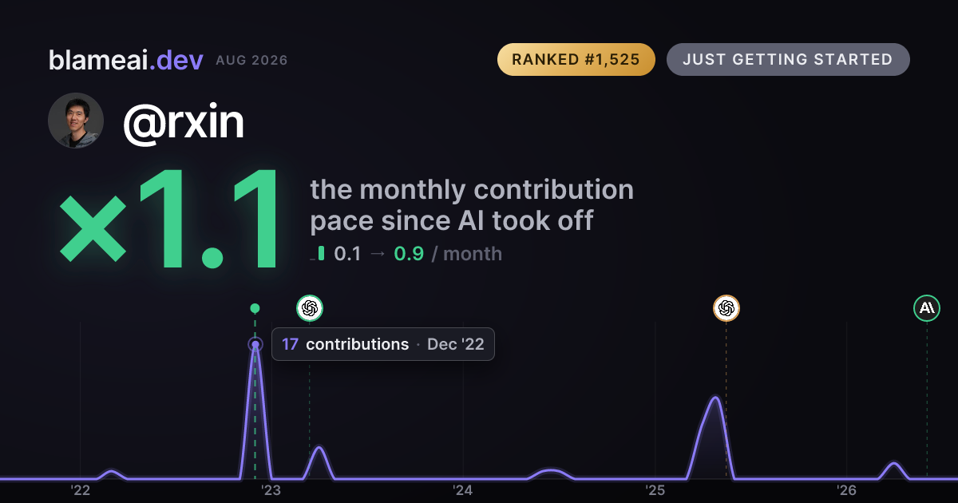This screenshot has height=503, width=958.
Task: Click the orange-ringed OpenAI marker icon
Action: [726, 308]
